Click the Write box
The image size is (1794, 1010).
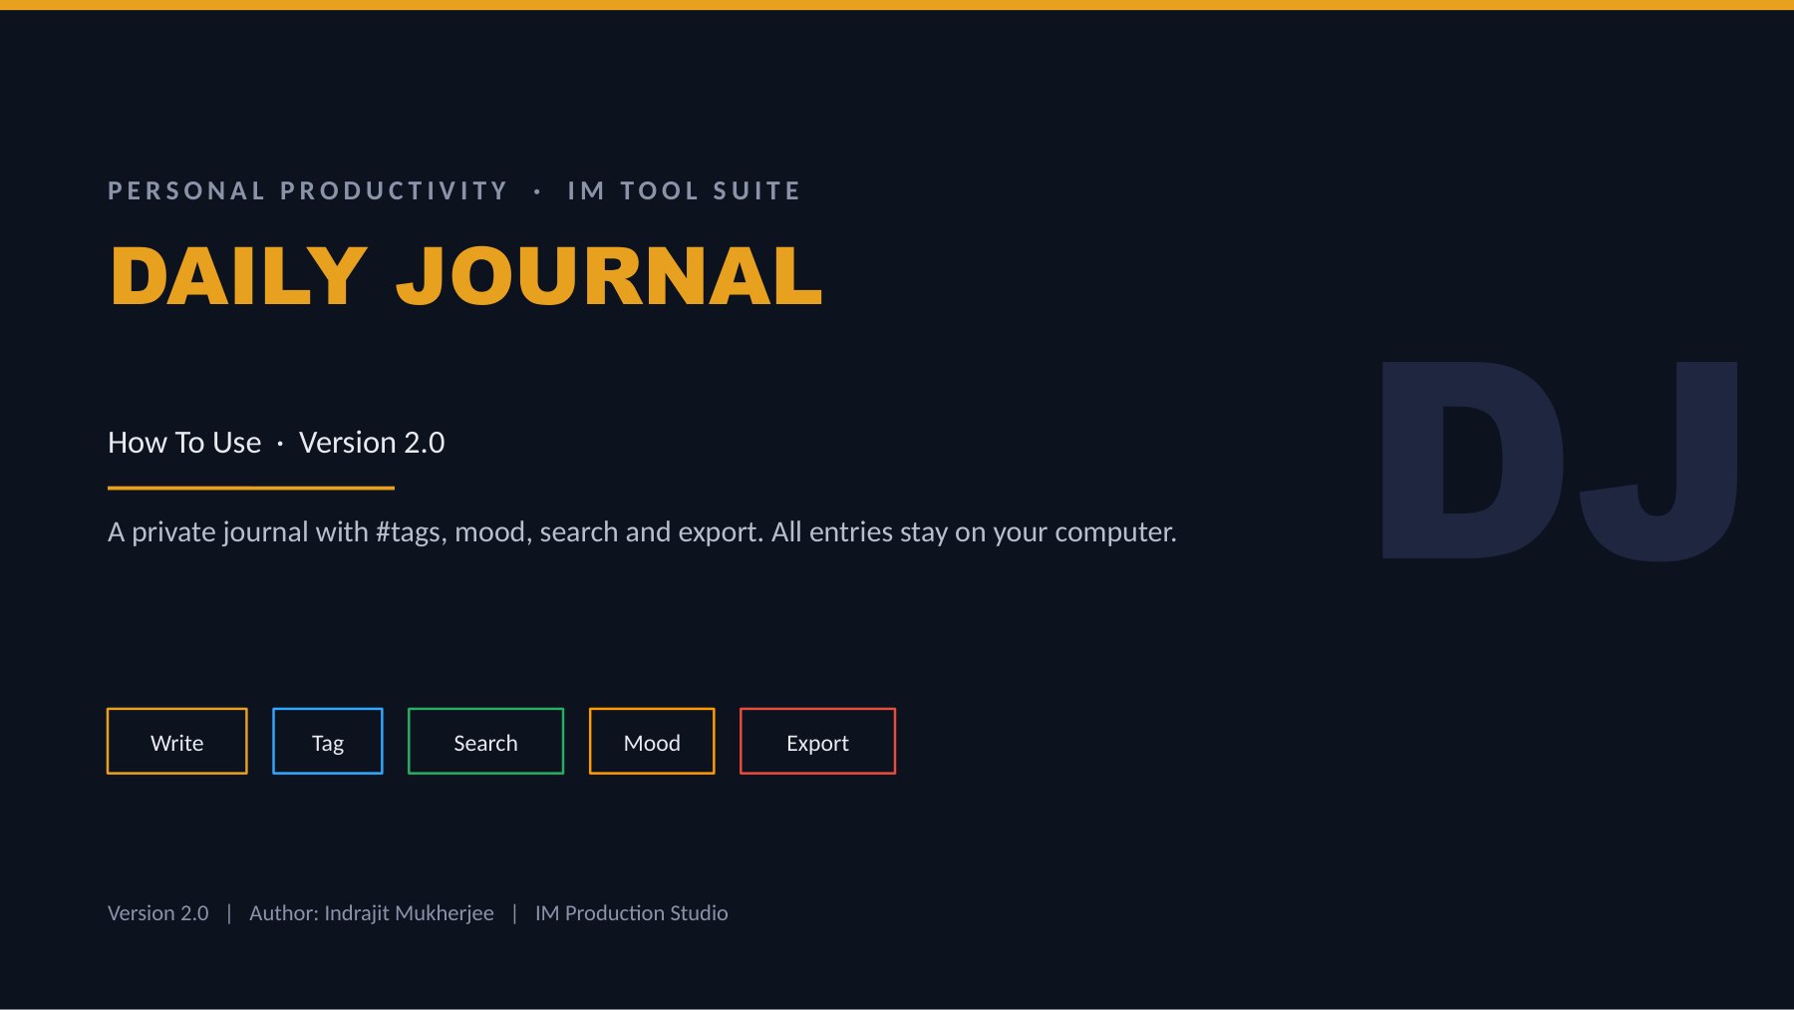(176, 741)
